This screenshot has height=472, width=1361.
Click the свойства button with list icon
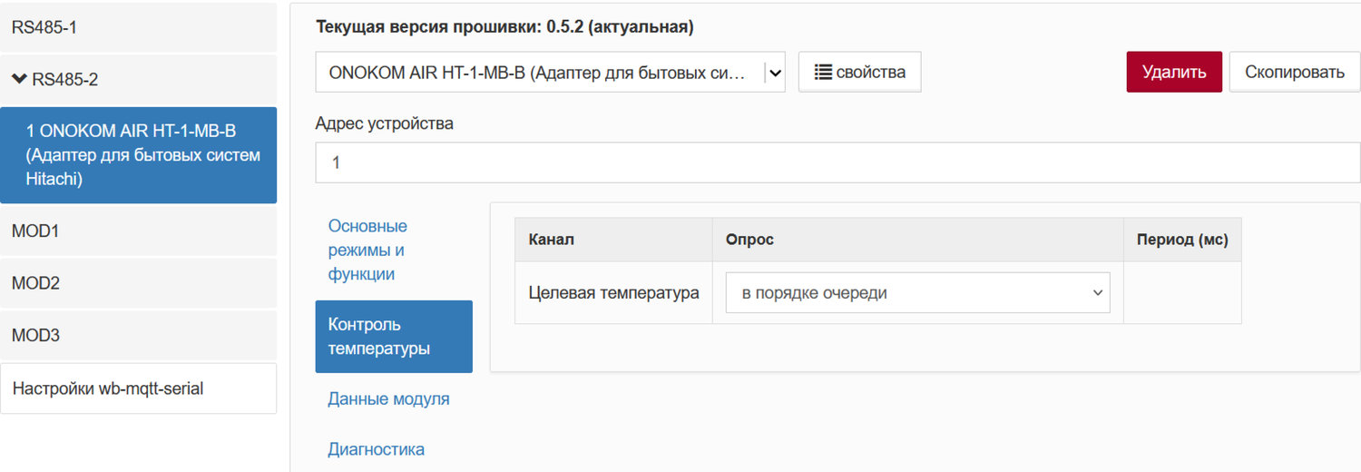click(x=859, y=73)
